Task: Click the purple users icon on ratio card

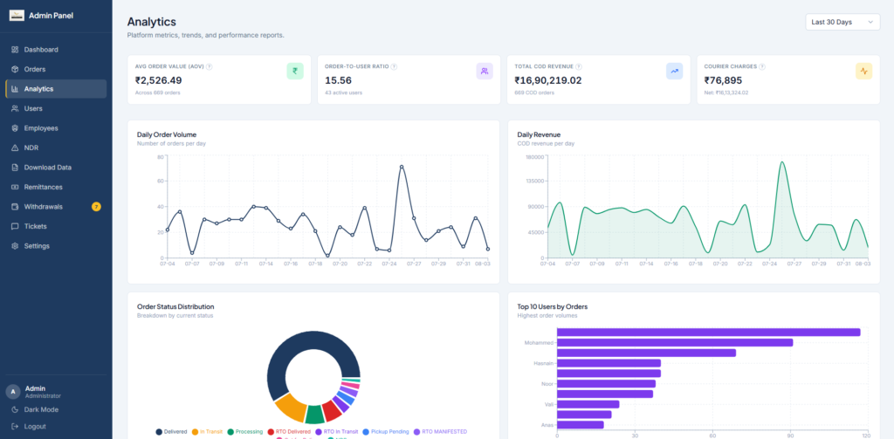Action: (x=485, y=72)
